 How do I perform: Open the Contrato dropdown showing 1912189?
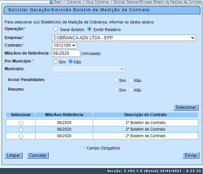[64, 46]
